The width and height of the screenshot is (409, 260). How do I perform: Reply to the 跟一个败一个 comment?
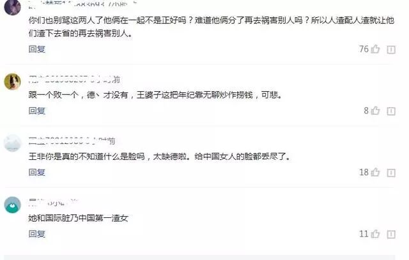37,111
